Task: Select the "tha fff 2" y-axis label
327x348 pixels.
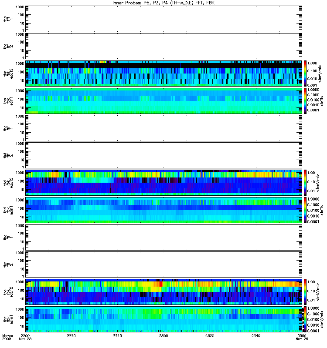Action: [x=8, y=46]
